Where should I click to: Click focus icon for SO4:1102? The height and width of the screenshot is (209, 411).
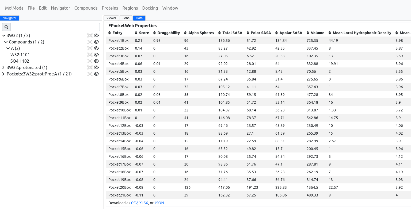pyautogui.click(x=90, y=61)
